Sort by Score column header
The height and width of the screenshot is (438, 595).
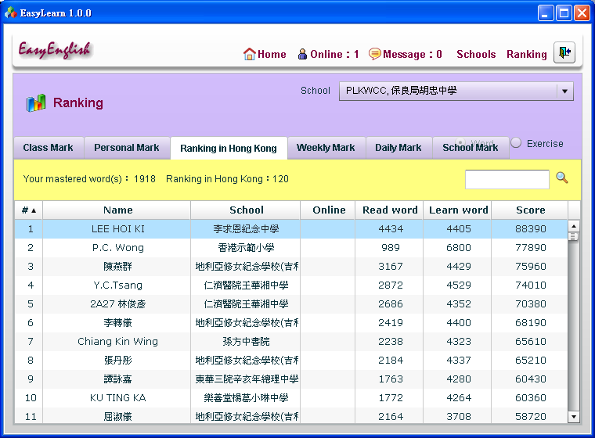[531, 210]
